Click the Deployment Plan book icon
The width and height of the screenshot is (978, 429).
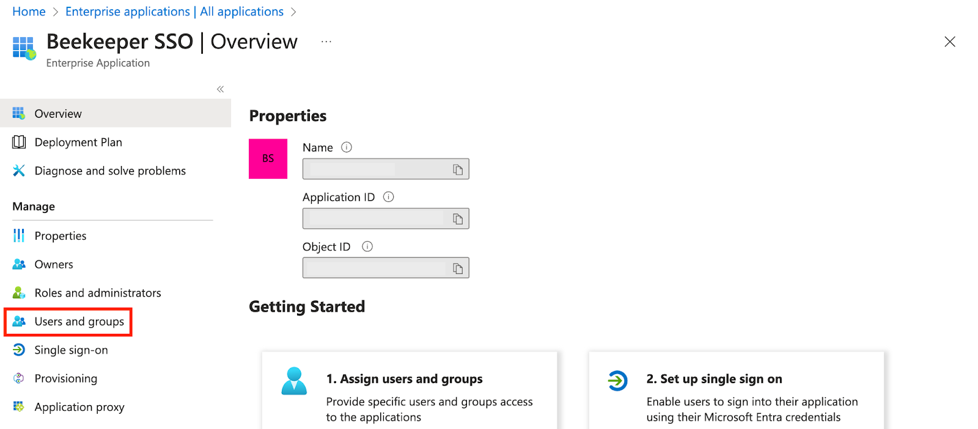(19, 142)
